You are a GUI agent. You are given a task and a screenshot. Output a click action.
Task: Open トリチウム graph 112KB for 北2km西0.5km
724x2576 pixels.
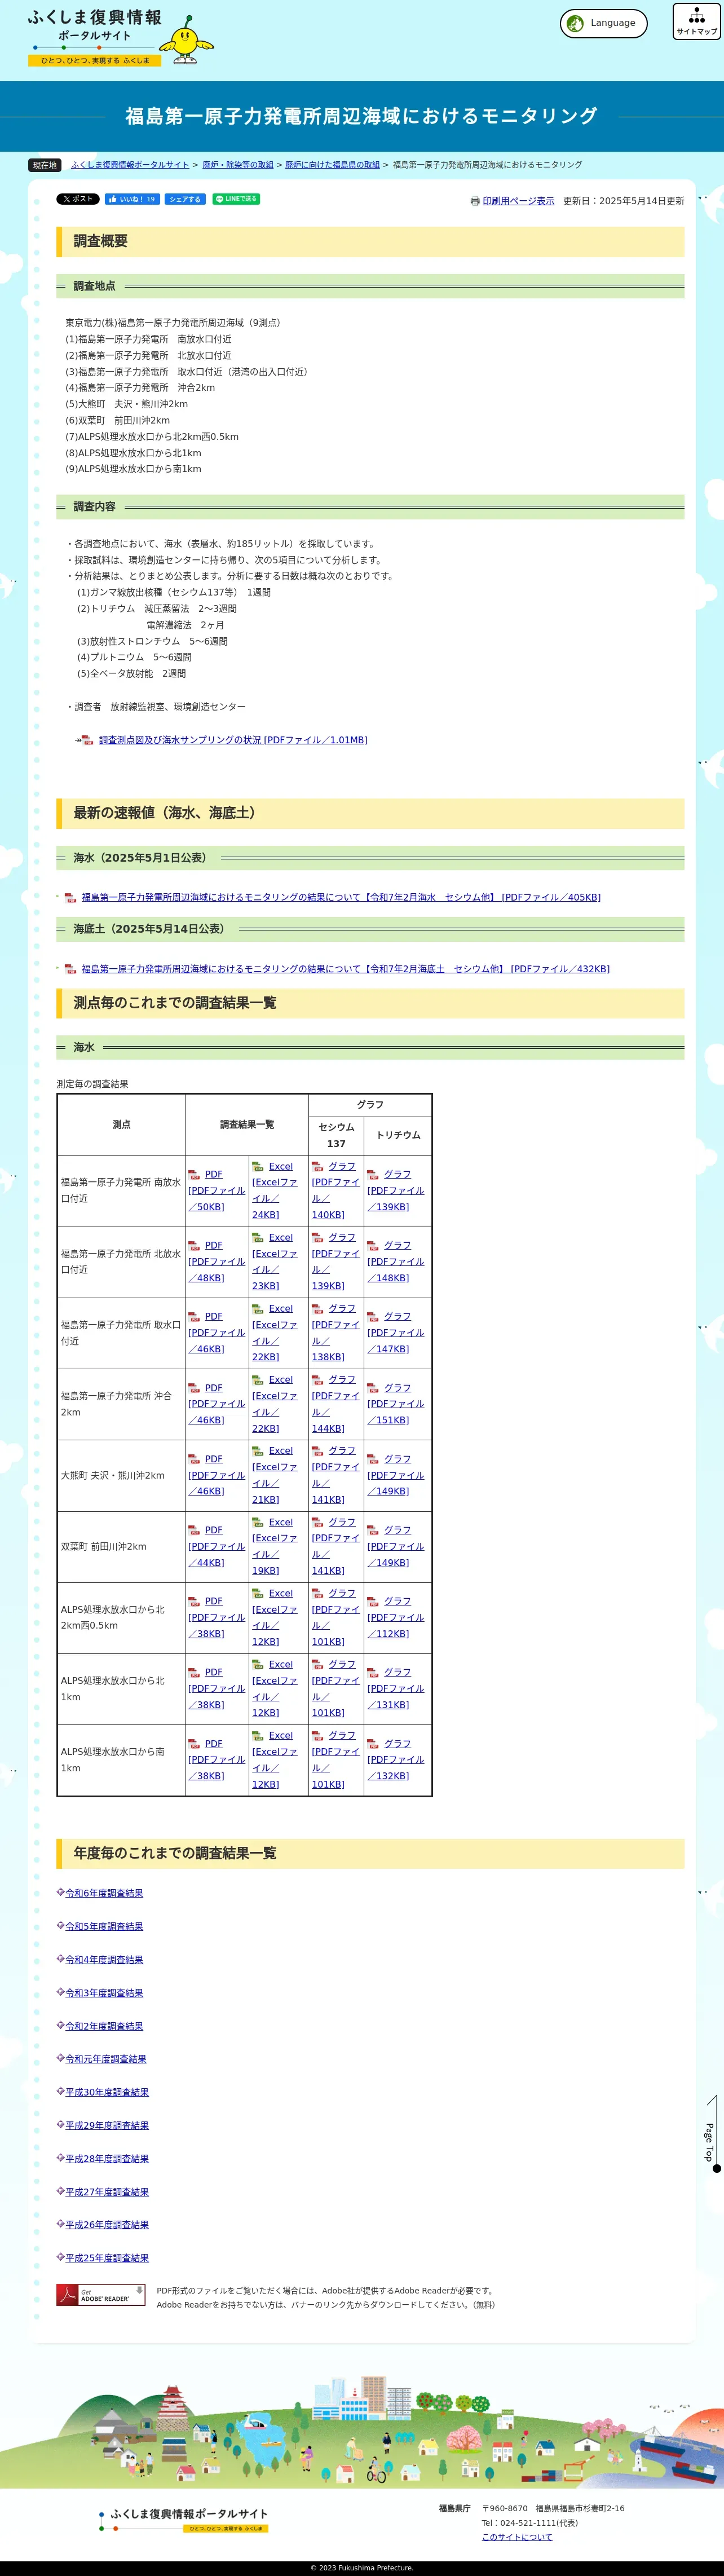[395, 1617]
